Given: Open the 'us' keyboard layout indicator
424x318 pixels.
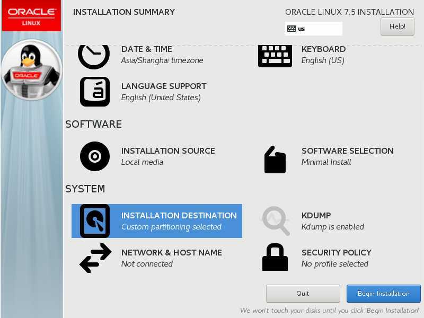Looking at the screenshot, I should [313, 29].
